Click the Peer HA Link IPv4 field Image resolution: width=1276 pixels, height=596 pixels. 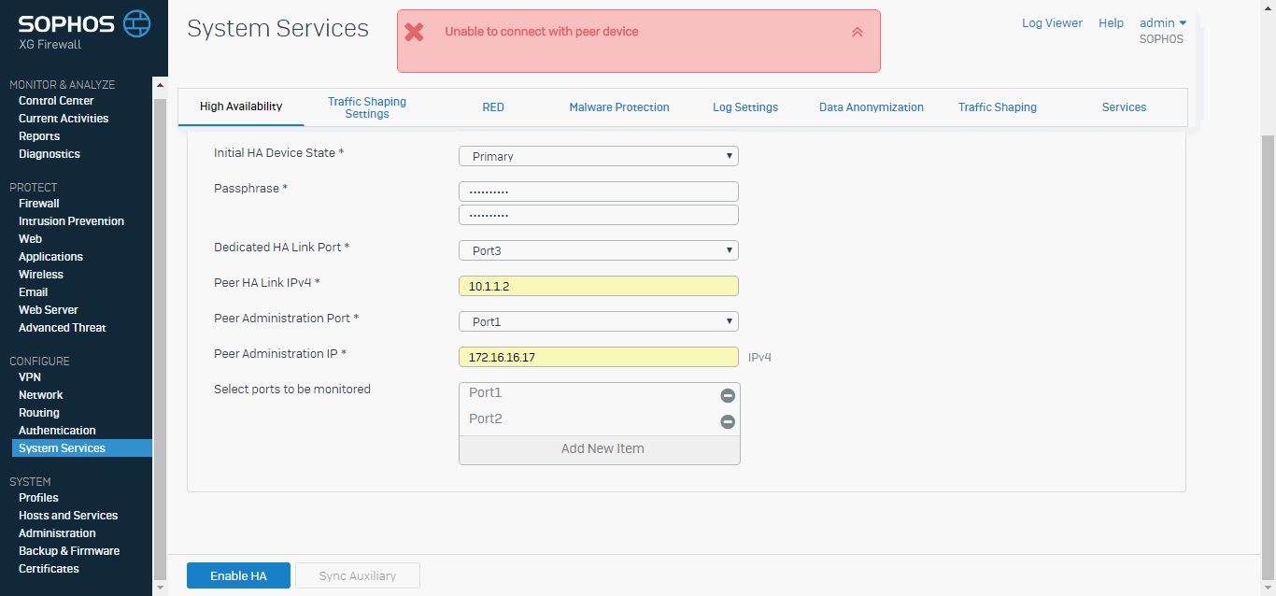coord(599,286)
